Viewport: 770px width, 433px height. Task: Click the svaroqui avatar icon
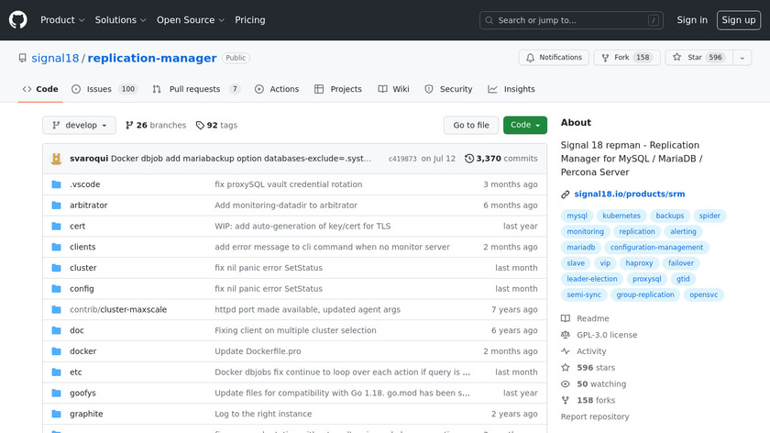point(57,159)
